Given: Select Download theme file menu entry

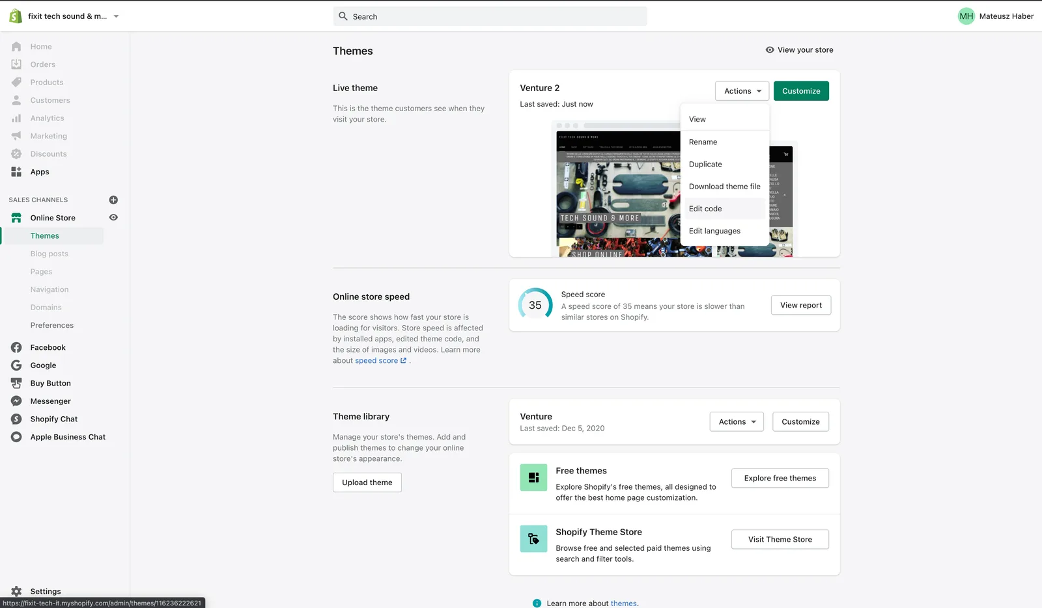Looking at the screenshot, I should [x=724, y=187].
